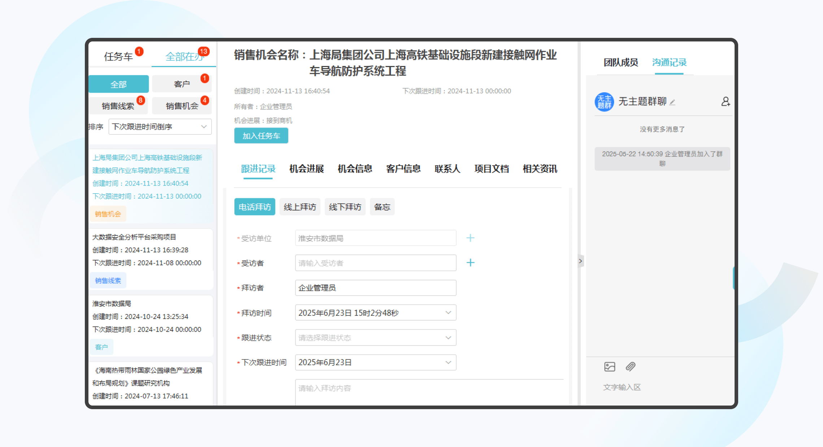Open the 下次跟进时间 date dropdown
823x447 pixels.
click(x=376, y=363)
